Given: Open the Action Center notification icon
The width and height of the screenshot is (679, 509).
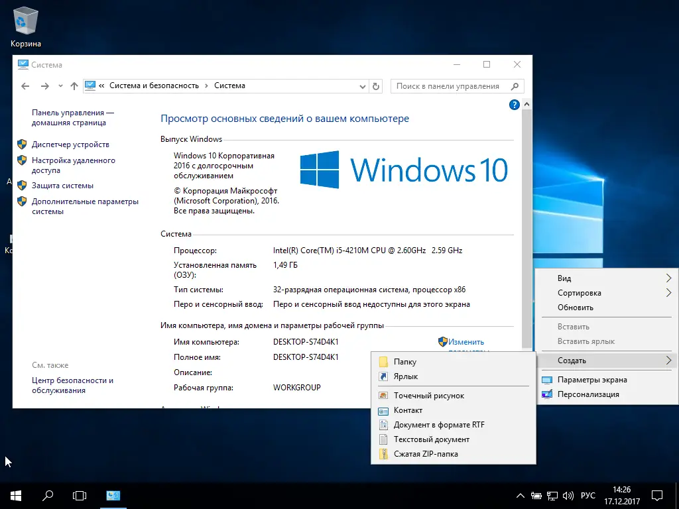Looking at the screenshot, I should click(x=657, y=496).
